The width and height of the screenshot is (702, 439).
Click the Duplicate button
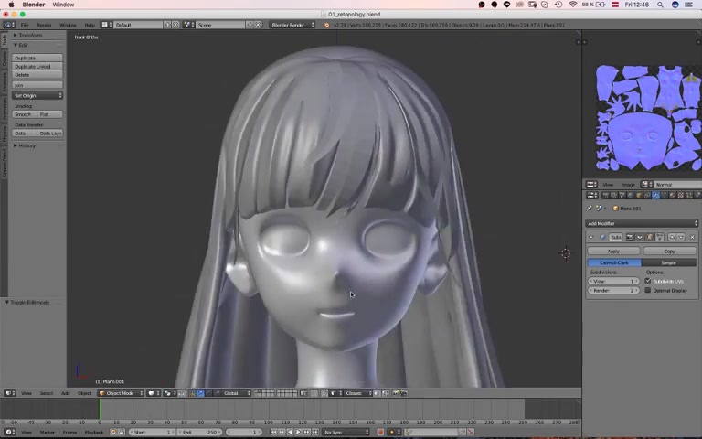pos(37,58)
